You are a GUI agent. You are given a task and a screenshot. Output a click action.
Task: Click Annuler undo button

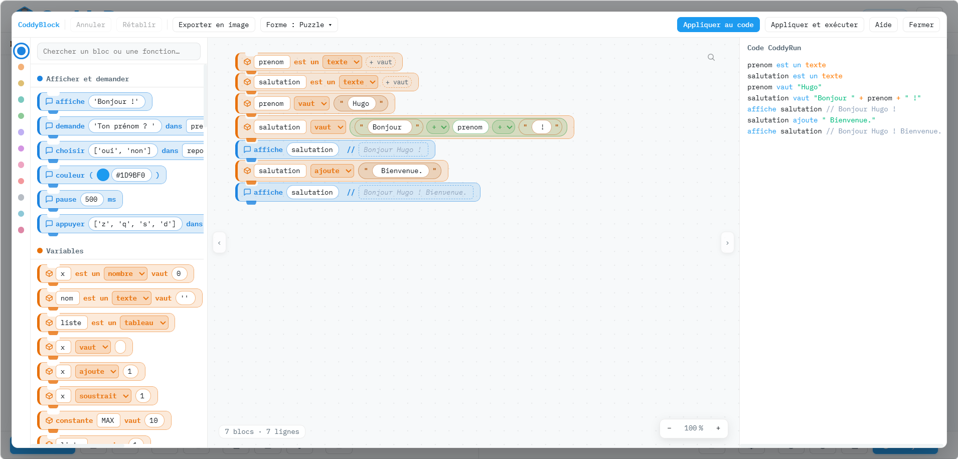coord(91,25)
